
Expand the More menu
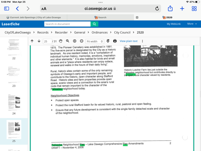pyautogui.click(x=192, y=24)
